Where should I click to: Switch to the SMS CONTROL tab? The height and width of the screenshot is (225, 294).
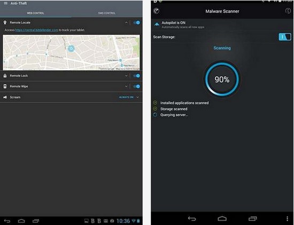pos(107,13)
